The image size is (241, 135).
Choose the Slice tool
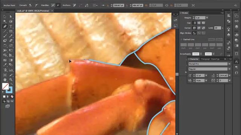pyautogui.click(x=11, y=75)
